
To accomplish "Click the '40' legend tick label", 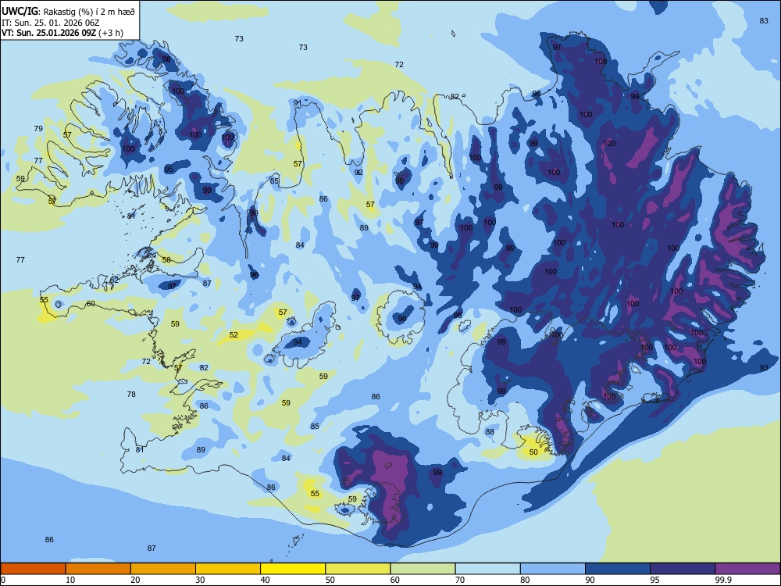I will click(265, 580).
